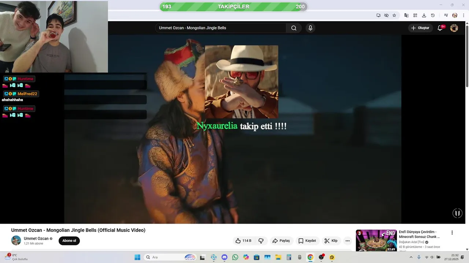Open the Chrome history clock icon
The height and width of the screenshot is (263, 469).
433,15
